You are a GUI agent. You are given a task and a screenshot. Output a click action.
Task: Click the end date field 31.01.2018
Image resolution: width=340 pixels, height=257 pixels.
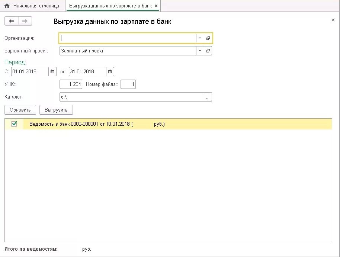pos(87,71)
